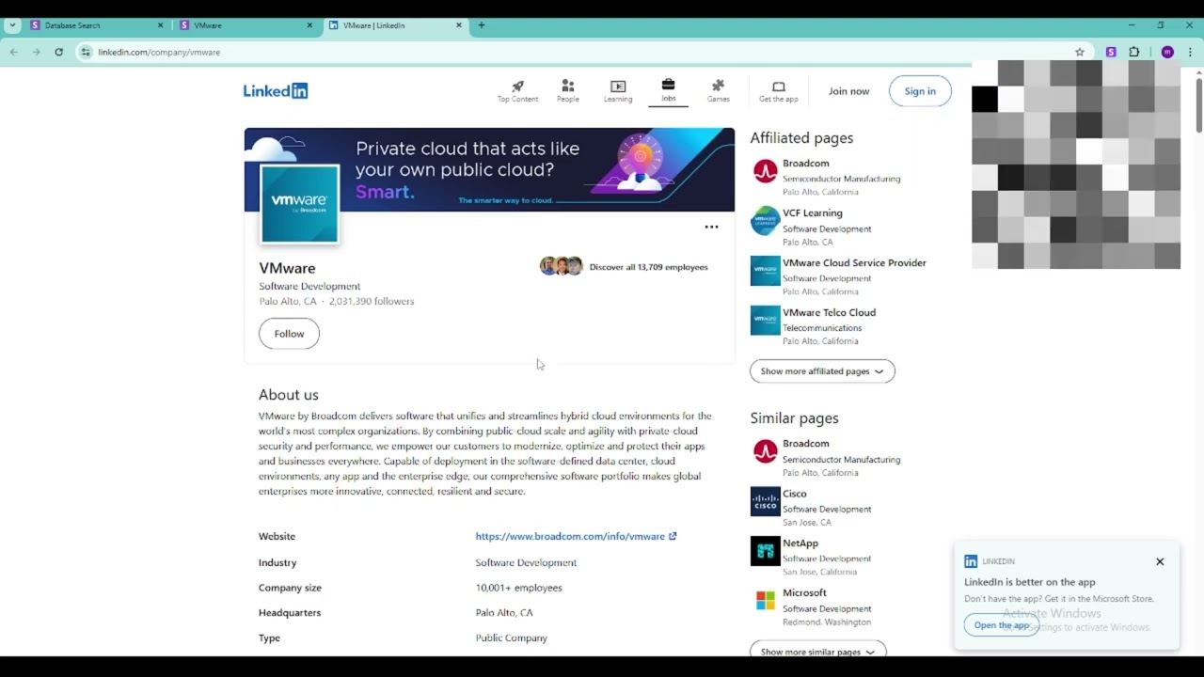Screen dimensions: 1204x677
Task: Click the Microsoft logo
Action: (x=766, y=601)
